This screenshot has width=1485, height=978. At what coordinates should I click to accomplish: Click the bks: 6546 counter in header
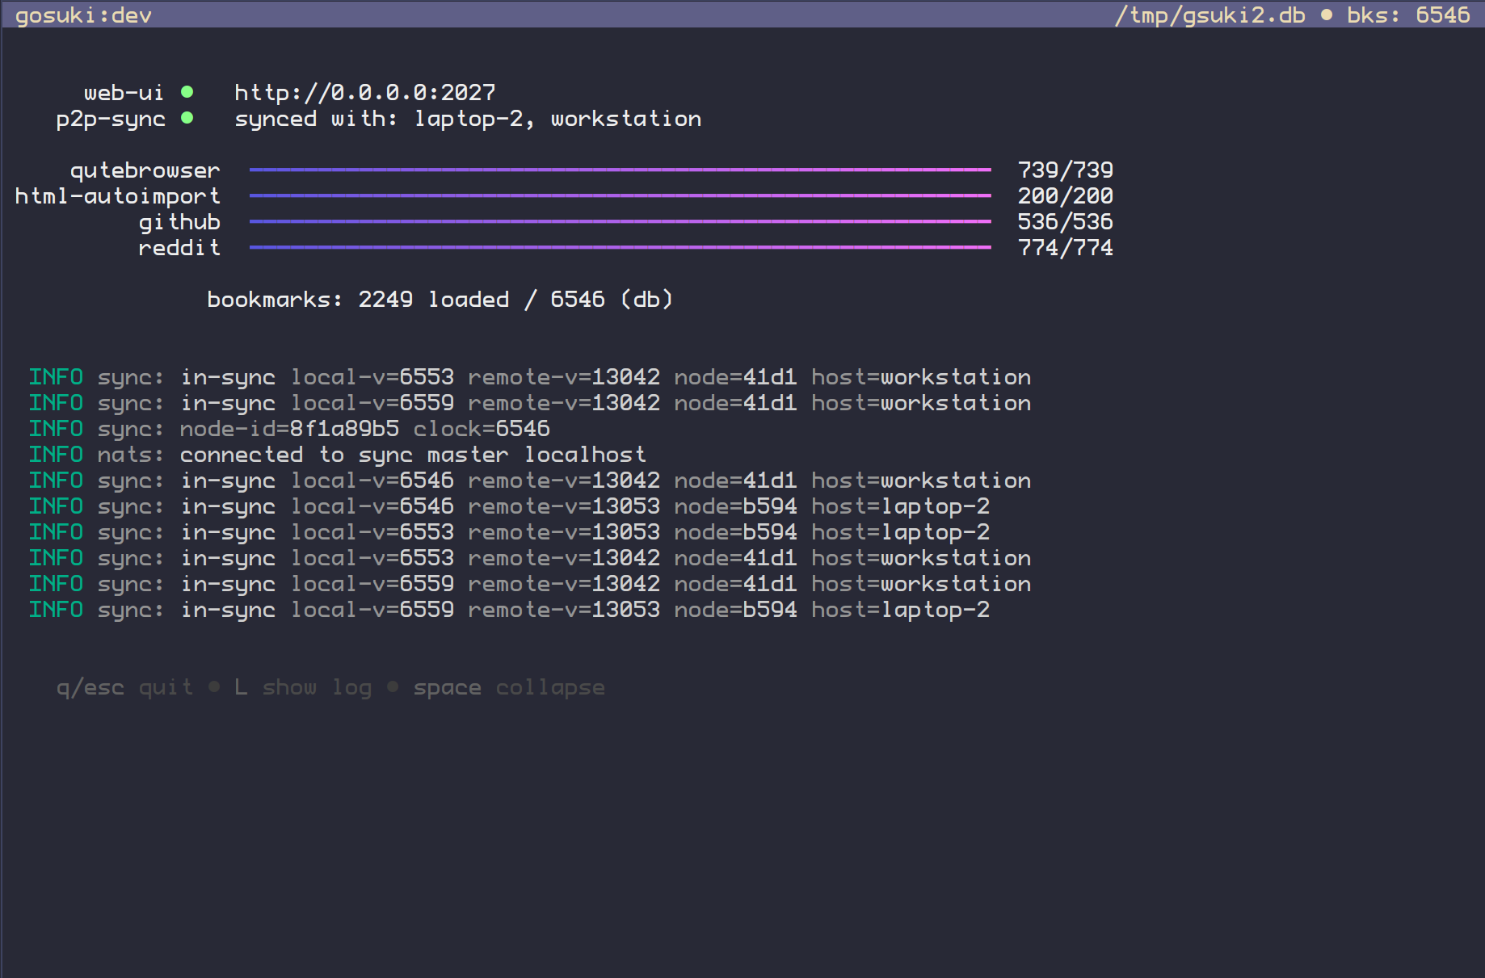pos(1408,15)
